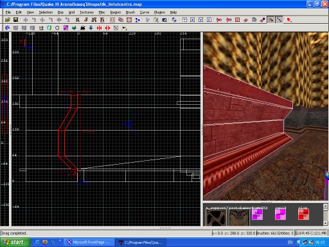Click the pin-shaped icon with black ball
Screen dimensions: 329x247
[x=262, y=20]
